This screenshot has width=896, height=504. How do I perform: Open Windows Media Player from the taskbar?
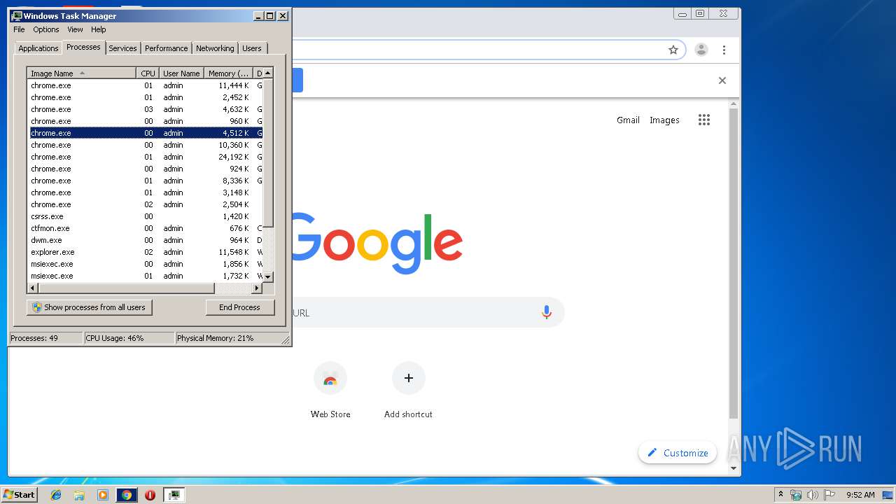point(103,495)
